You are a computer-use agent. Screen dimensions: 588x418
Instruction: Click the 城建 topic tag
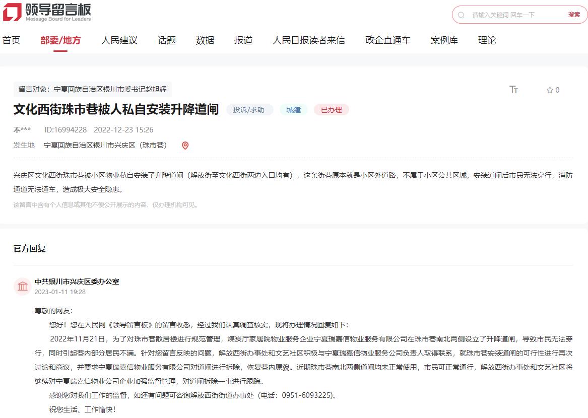point(293,110)
